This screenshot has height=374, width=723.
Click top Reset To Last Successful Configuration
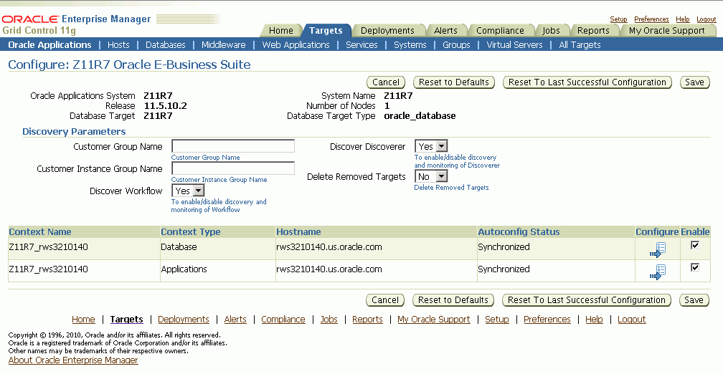pos(587,82)
